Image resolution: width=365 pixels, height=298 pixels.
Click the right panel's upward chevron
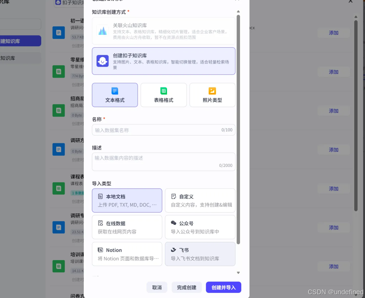(356, 16)
